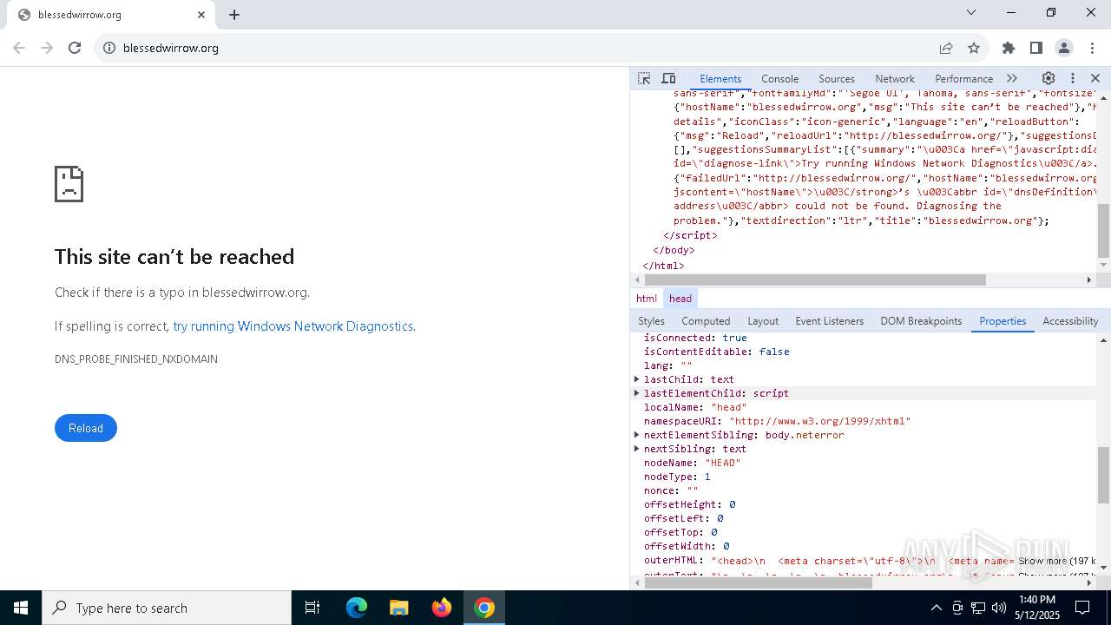Select the nodeName "HEAD" property row
The width and height of the screenshot is (1111, 625).
864,463
